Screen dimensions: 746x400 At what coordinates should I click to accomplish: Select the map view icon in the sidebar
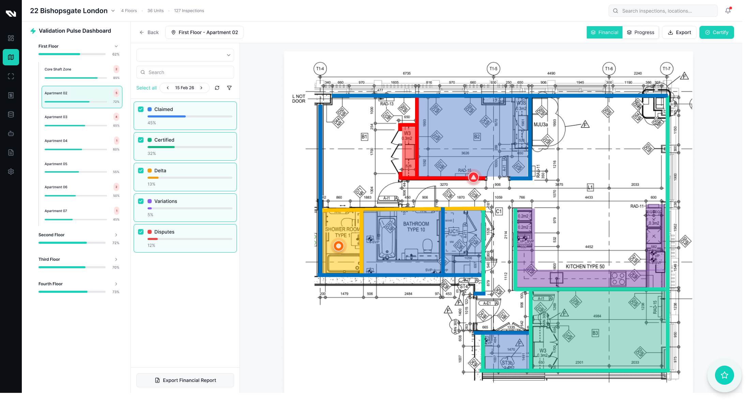tap(11, 57)
